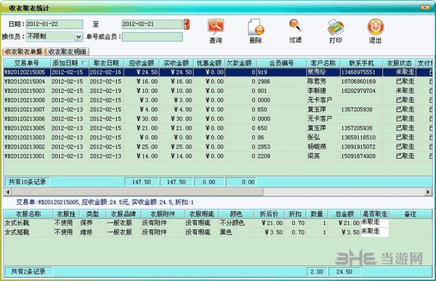Click the 是否取走 detail column header

click(x=375, y=214)
